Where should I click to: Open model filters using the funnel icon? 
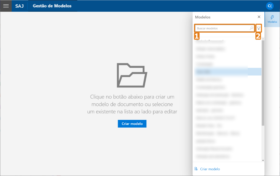click(258, 28)
